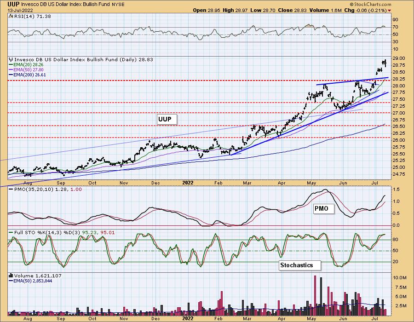Click the StockCharts.com copyright text
This screenshot has width=414, height=322.
tap(370, 5)
